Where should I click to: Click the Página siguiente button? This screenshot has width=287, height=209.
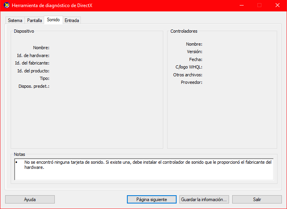tap(151, 199)
